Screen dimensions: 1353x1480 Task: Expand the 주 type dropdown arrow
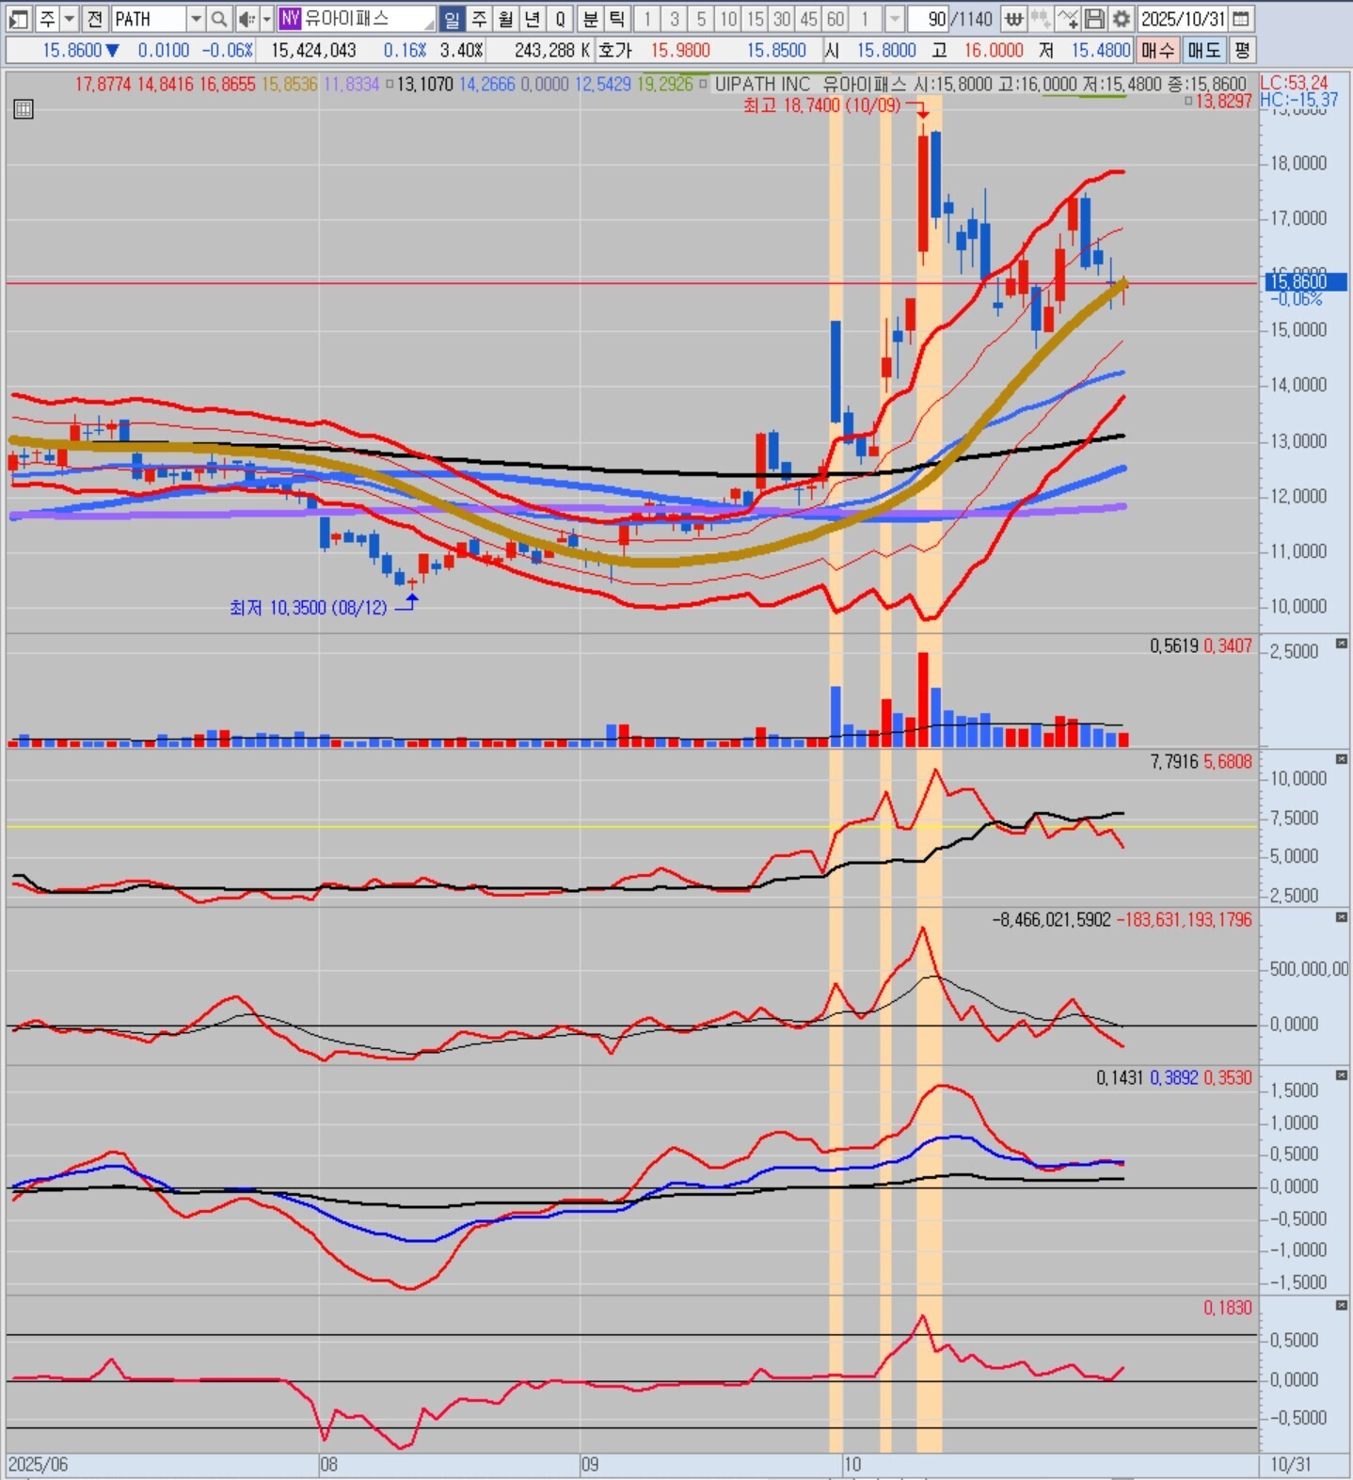(70, 19)
